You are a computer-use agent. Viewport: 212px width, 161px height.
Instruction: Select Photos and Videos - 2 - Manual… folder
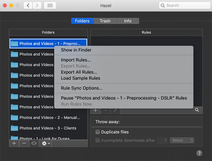[x=48, y=118]
